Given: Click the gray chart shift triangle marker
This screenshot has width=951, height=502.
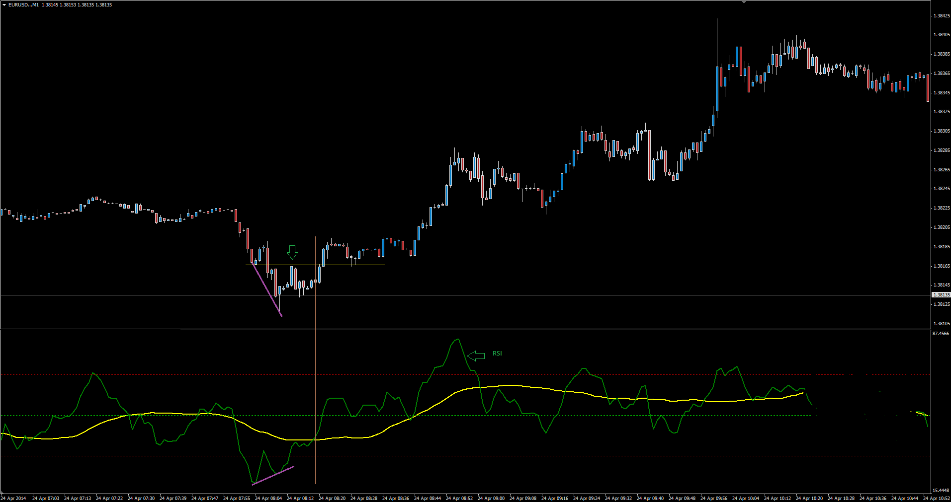Looking at the screenshot, I should [x=744, y=2].
